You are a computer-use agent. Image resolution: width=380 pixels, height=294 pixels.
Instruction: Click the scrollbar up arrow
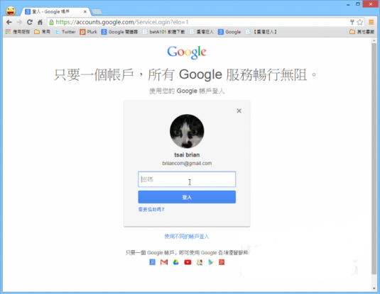[x=374, y=40]
